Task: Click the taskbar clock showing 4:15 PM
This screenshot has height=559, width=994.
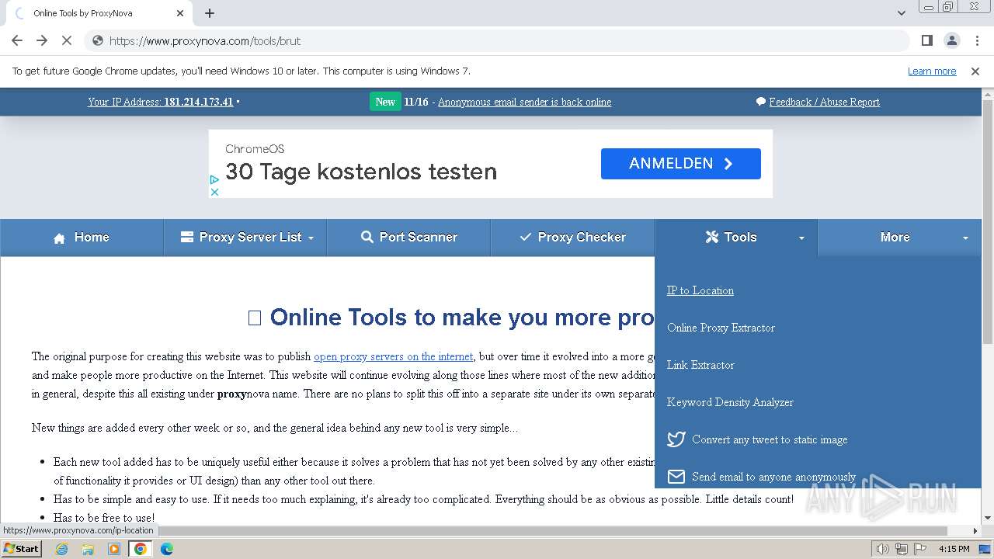Action: tap(954, 549)
